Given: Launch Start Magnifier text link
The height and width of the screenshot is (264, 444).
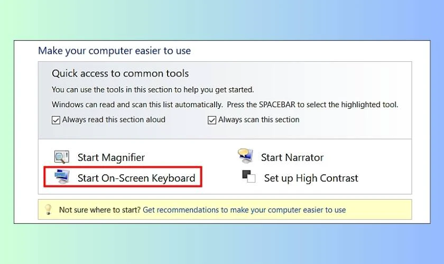Looking at the screenshot, I should point(111,157).
